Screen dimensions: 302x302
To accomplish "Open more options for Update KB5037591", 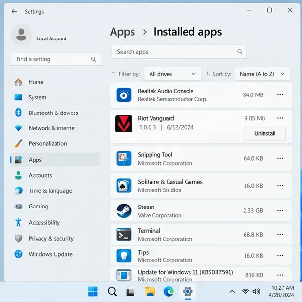I will (x=280, y=275).
